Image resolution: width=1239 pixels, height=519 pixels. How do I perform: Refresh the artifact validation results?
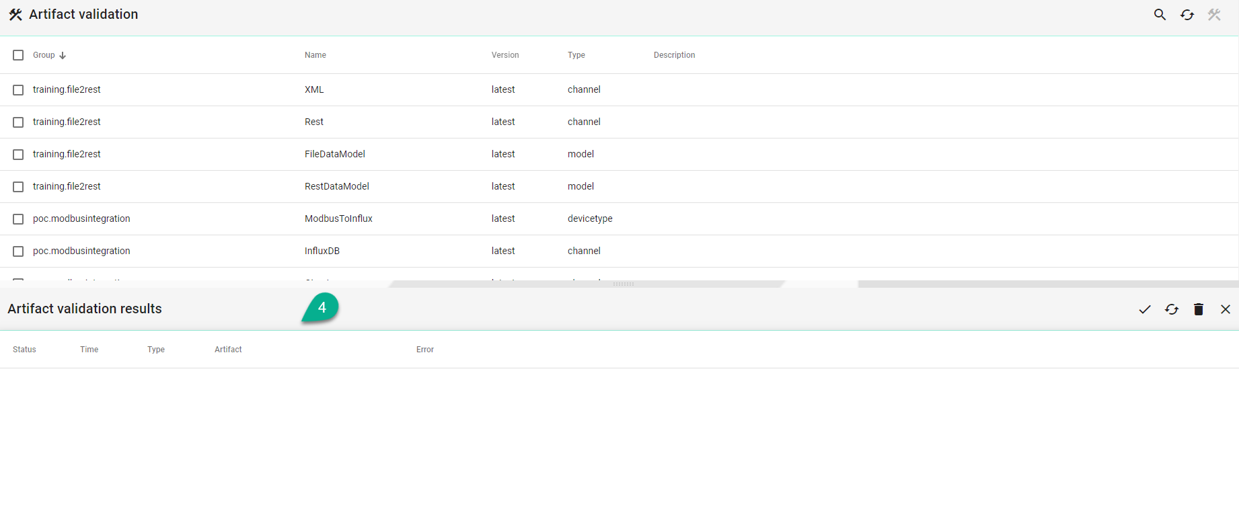1172,309
